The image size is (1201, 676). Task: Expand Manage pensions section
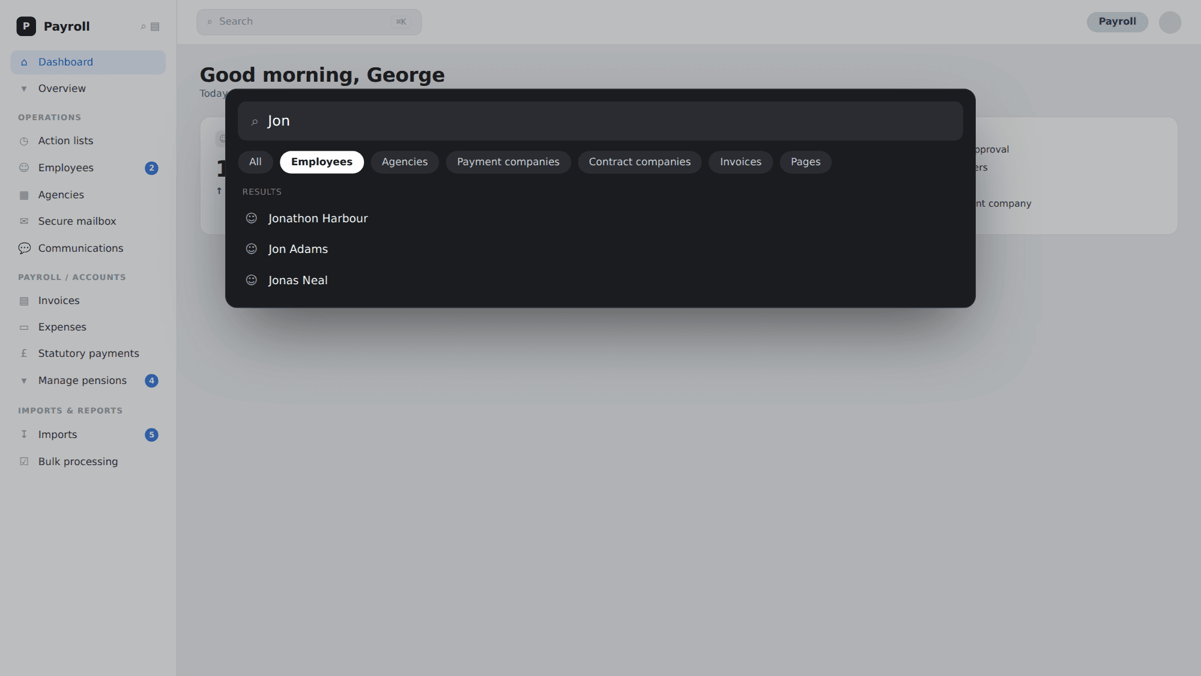click(x=88, y=380)
